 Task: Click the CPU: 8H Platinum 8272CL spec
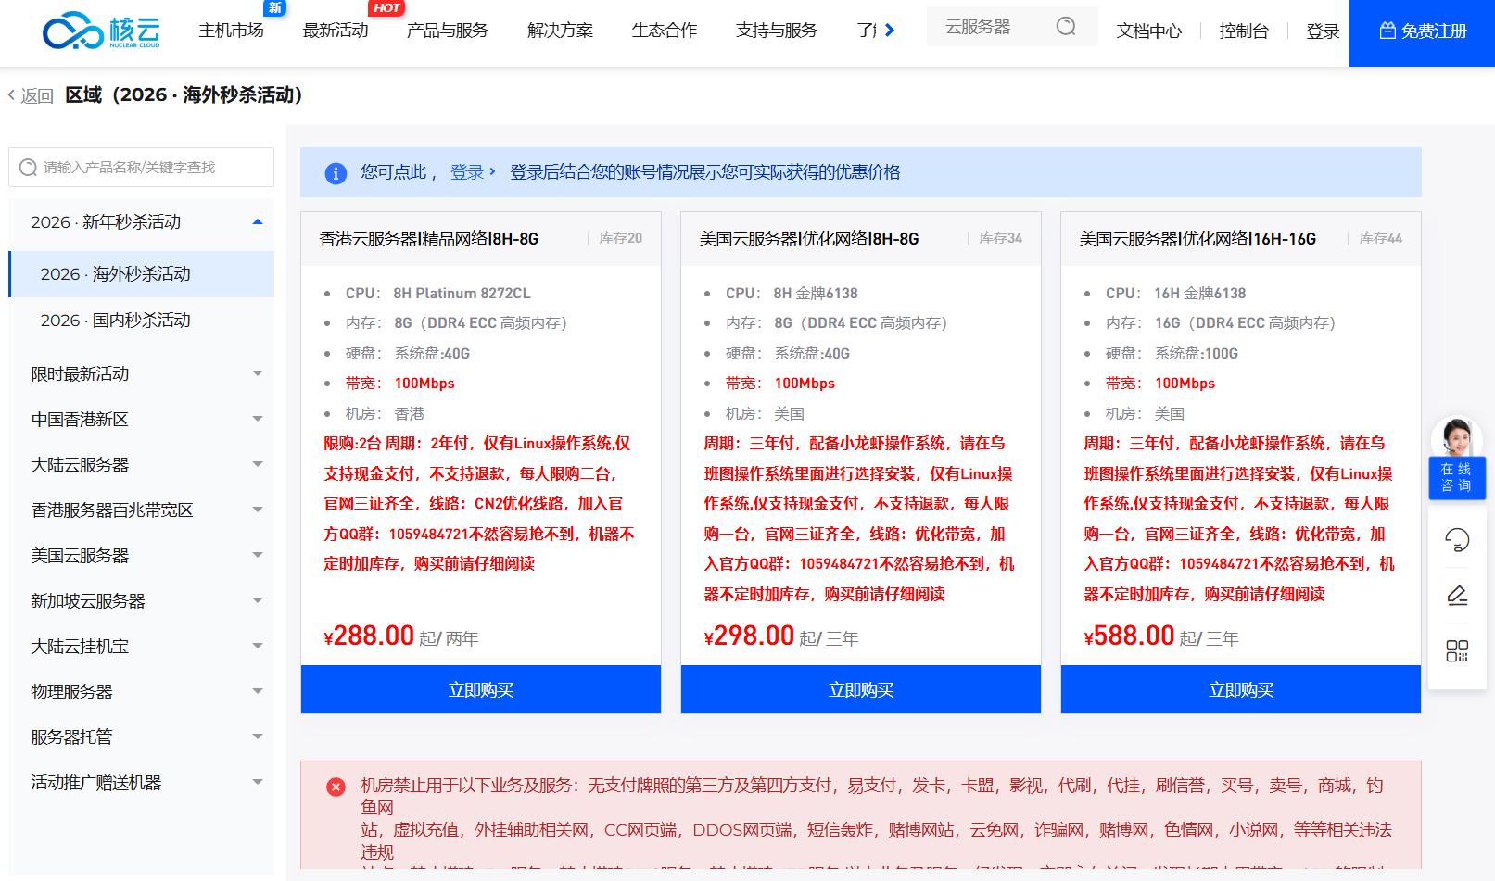[438, 294]
